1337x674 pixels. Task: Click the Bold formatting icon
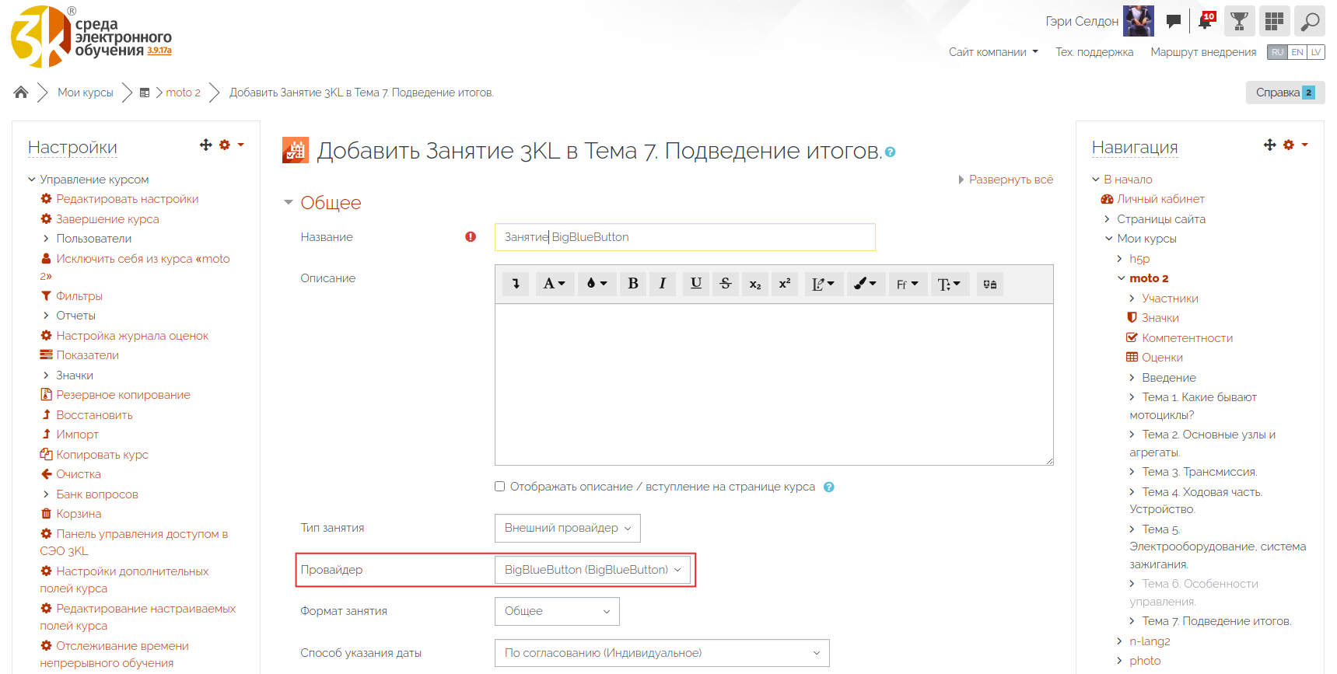pos(633,284)
